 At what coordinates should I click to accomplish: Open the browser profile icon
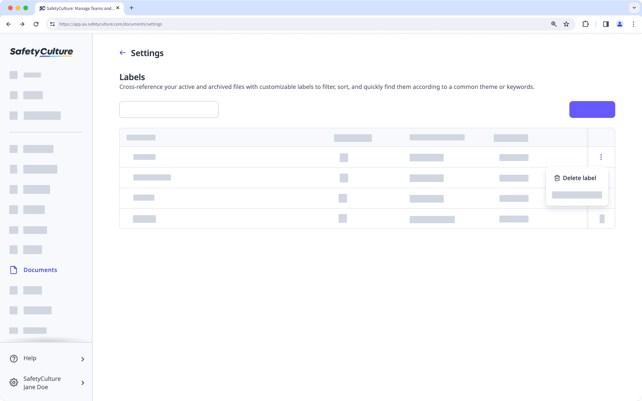coord(620,24)
